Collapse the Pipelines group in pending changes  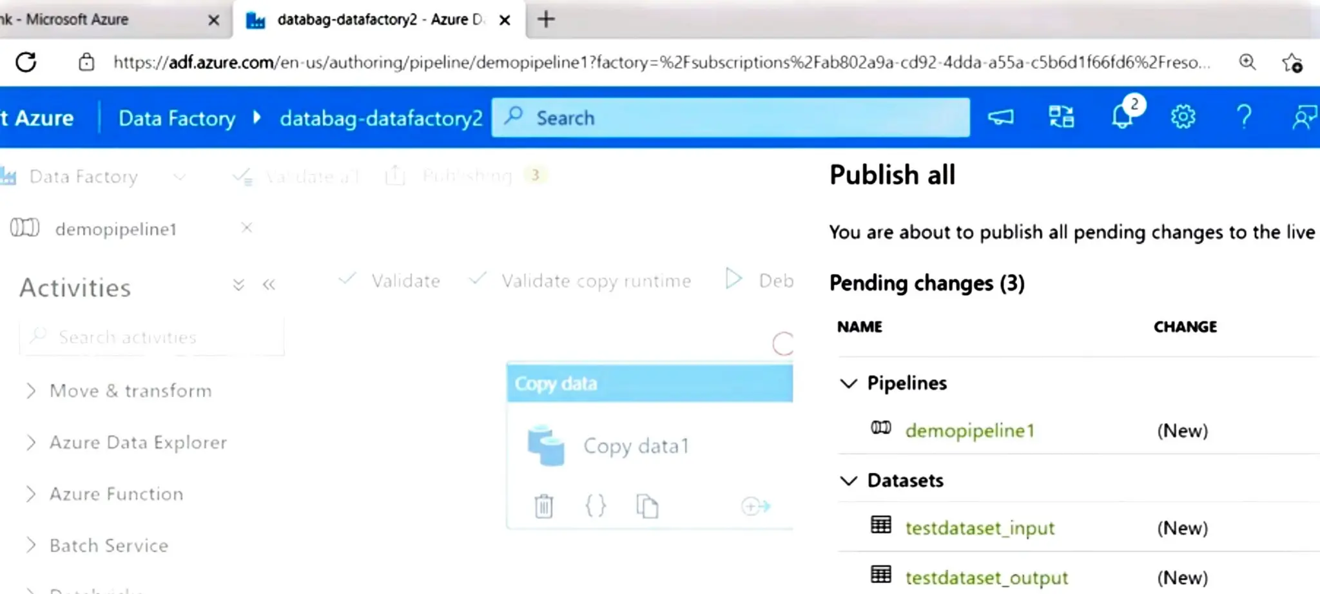coord(849,383)
